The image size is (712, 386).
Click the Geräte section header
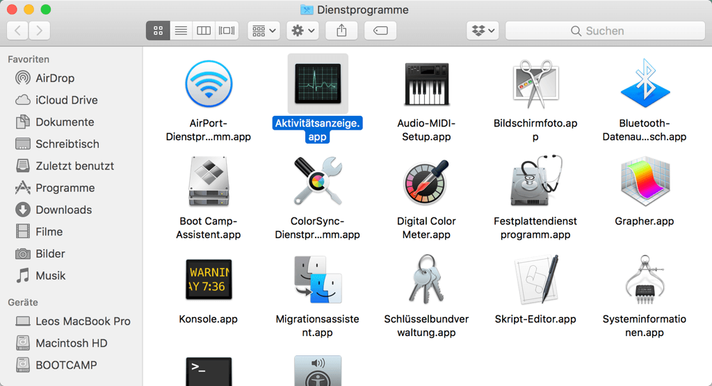[23, 303]
